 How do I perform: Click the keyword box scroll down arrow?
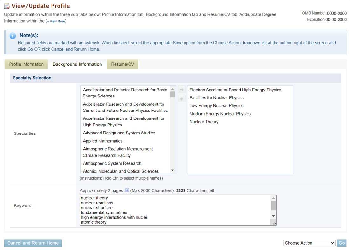click(x=273, y=216)
